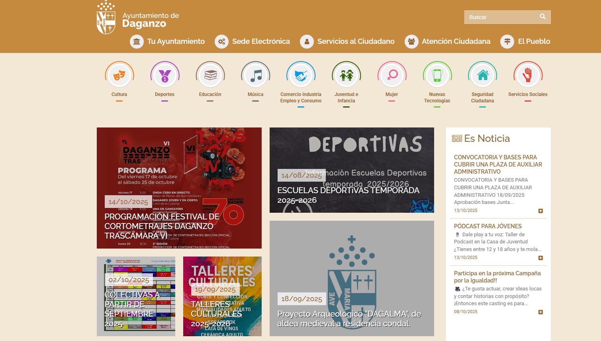Screen dimensions: 601x341
Task: Click the Cultura theater masks icon
Action: [119, 75]
